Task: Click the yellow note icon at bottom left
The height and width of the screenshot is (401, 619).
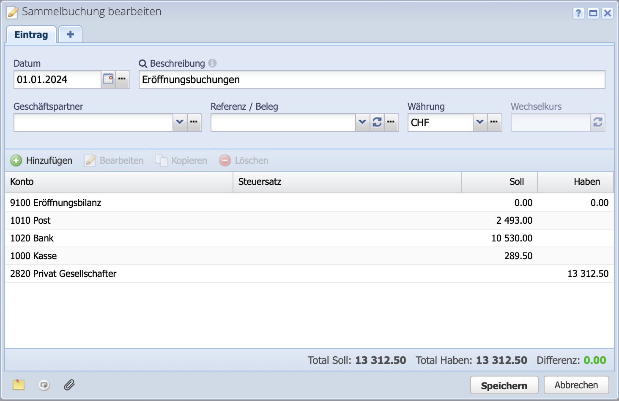Action: tap(19, 385)
